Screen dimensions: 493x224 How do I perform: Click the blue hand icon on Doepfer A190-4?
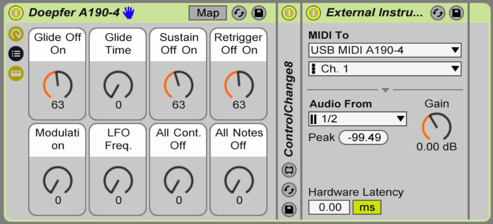[x=128, y=13]
